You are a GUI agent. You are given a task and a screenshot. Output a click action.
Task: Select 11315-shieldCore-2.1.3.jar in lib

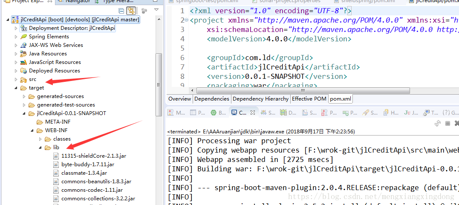pos(94,156)
